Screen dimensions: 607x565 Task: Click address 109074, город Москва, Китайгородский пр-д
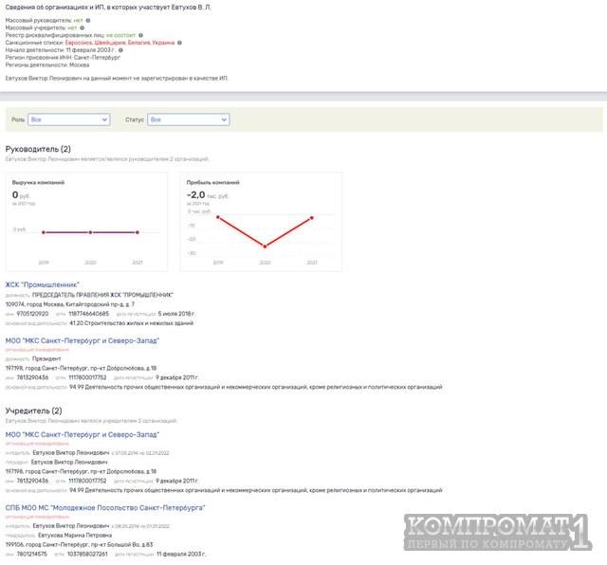pyautogui.click(x=69, y=304)
